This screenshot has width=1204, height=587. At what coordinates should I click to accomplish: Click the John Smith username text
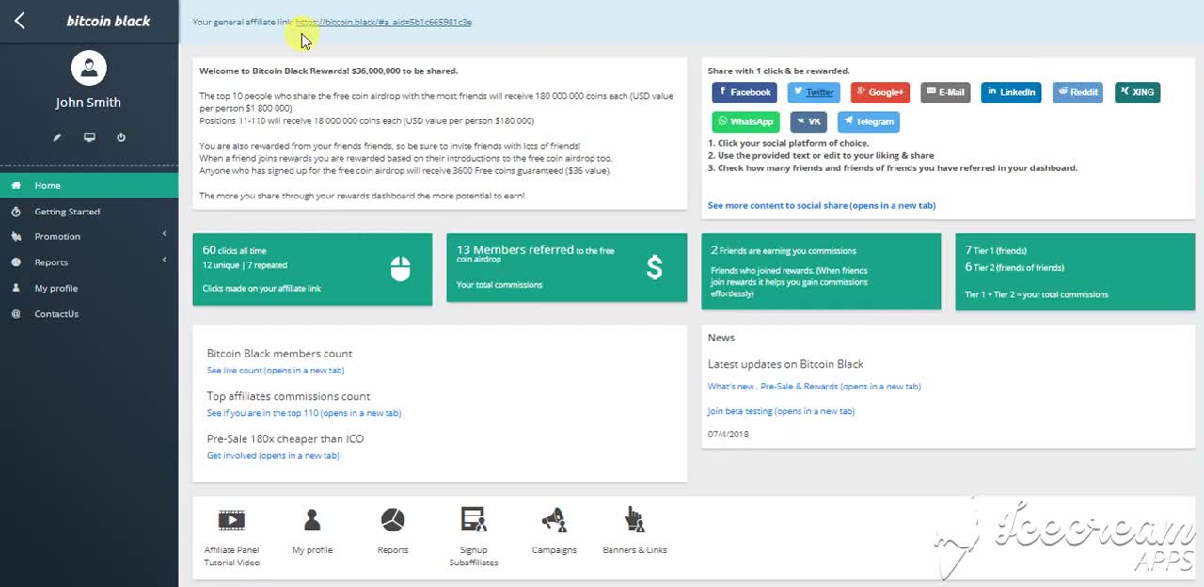88,103
